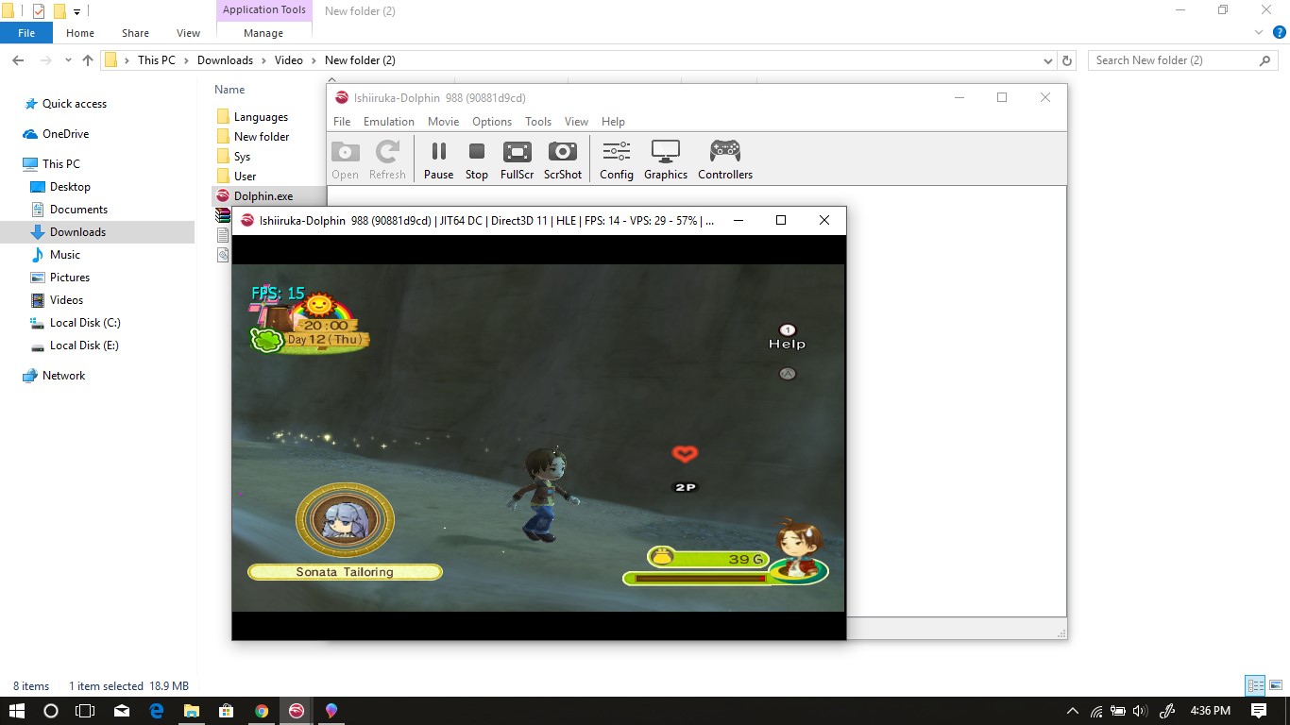Viewport: 1290px width, 725px height.
Task: Open Windows Ink Workspace tray icon
Action: pos(1166,711)
